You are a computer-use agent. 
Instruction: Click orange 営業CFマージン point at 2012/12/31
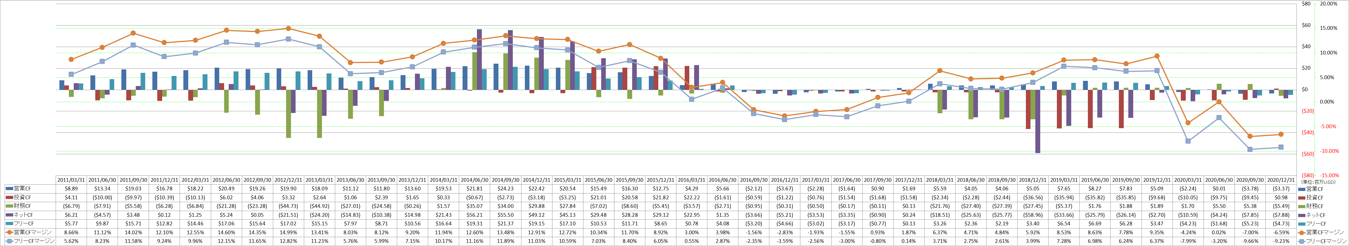click(289, 28)
